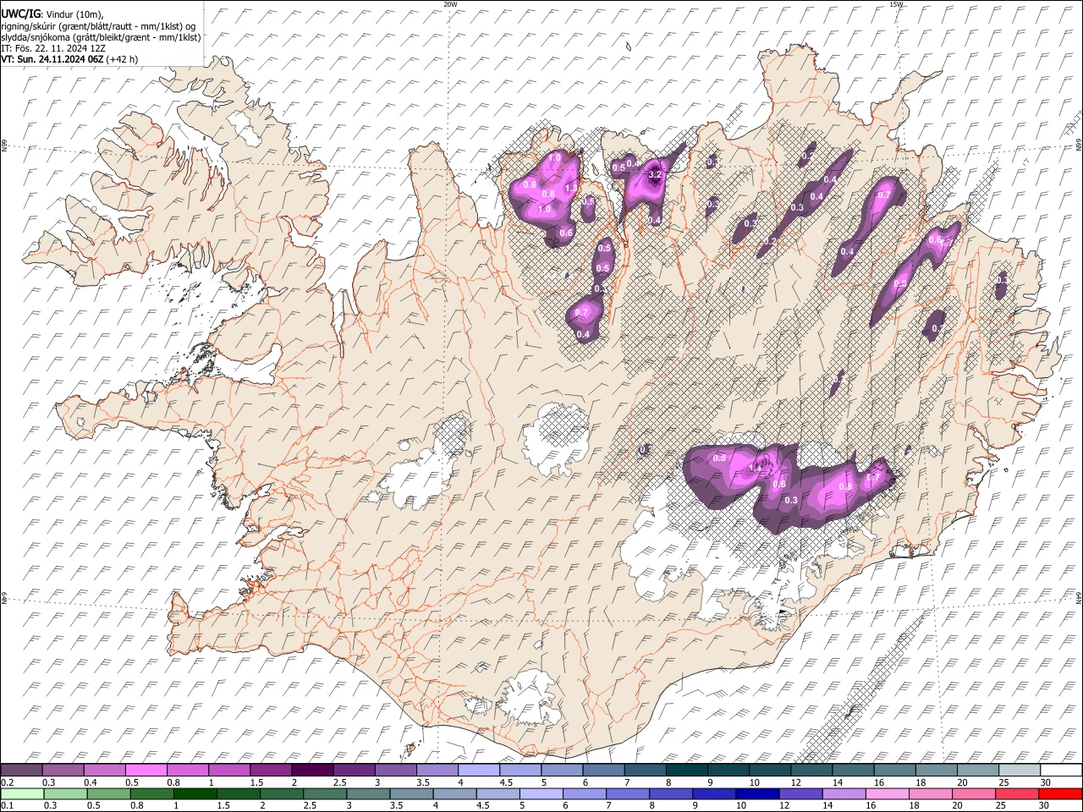Click the '0.2' value under the top scale
Image resolution: width=1083 pixels, height=812 pixels.
[6, 782]
